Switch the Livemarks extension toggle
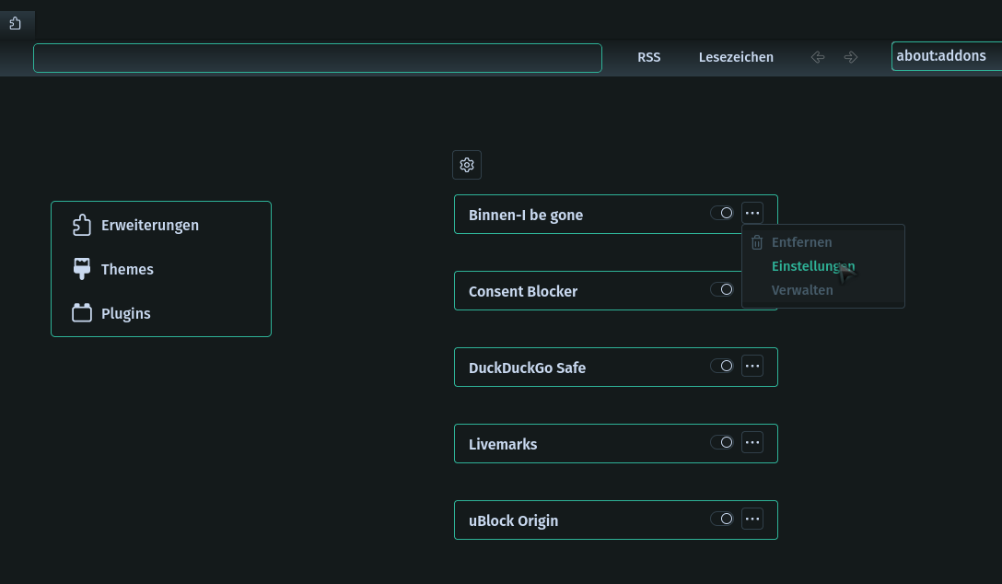1002x584 pixels. (x=721, y=443)
